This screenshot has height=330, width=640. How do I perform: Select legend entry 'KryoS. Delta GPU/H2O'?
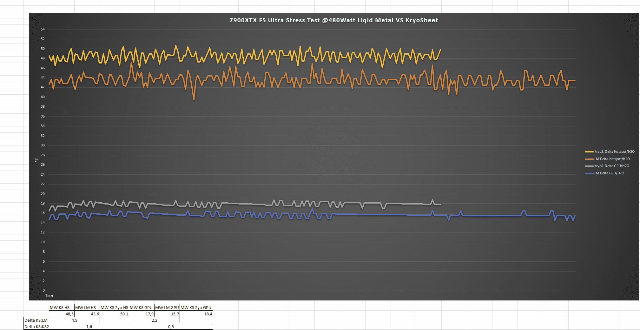607,166
